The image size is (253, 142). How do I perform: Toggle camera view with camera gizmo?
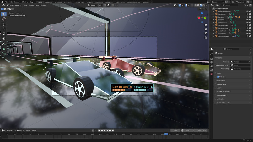click(206, 33)
